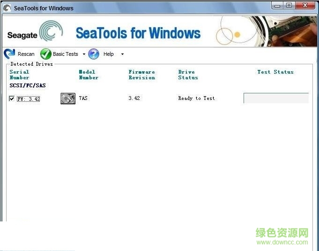This screenshot has height=251, width=319.
Task: Click the test status progress bar
Action: click(276, 98)
